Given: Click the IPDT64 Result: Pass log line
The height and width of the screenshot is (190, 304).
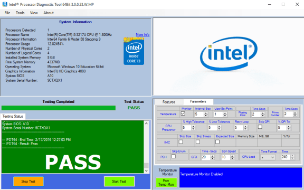Looking at the screenshot, I should (20, 144).
